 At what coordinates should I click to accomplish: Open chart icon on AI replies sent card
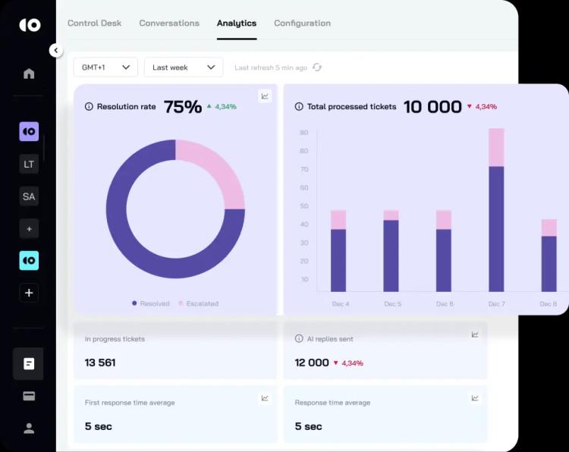tap(475, 334)
